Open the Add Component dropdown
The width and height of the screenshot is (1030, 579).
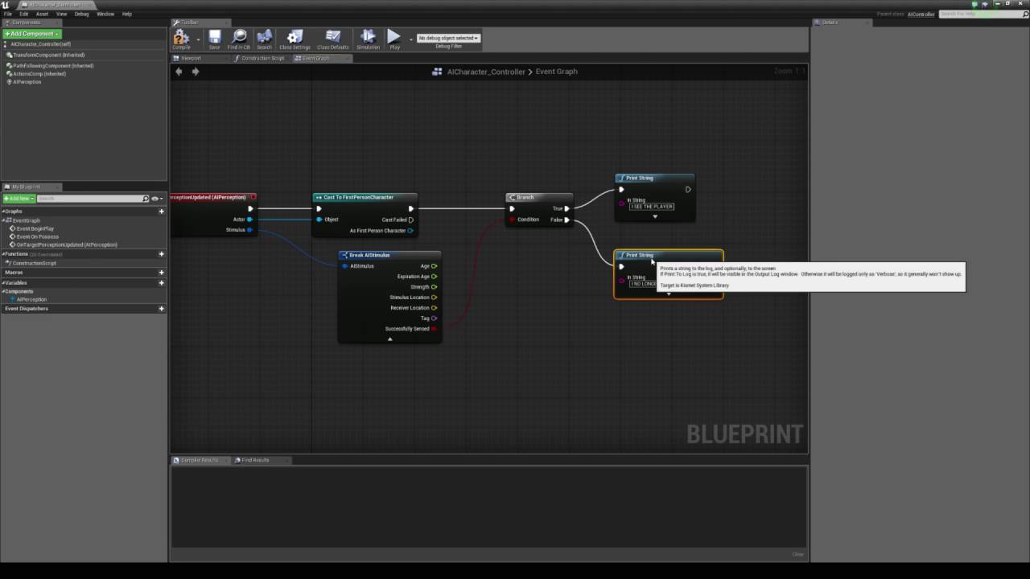point(32,34)
